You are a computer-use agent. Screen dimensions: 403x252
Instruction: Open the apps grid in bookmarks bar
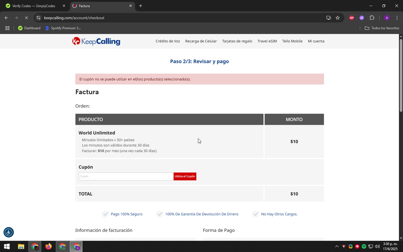pyautogui.click(x=7, y=28)
